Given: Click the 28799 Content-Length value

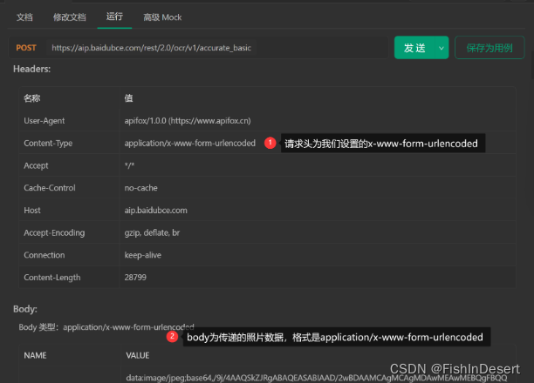Looking at the screenshot, I should (135, 278).
